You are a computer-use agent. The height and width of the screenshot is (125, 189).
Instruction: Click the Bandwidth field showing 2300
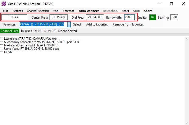[x=129, y=17]
